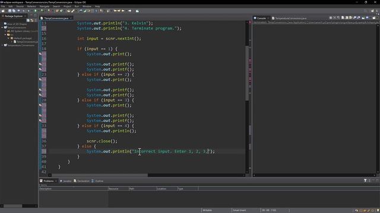This screenshot has height=213, width=380.
Task: Click the Back navigation arrow in toolbar
Action: tap(123, 11)
